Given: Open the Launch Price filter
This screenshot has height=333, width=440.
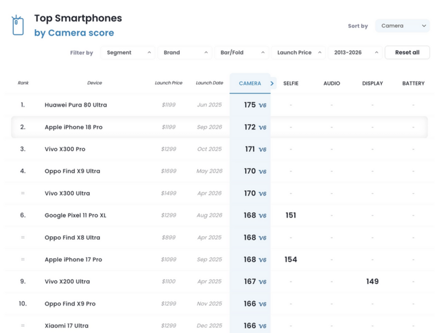Looking at the screenshot, I should [x=298, y=53].
